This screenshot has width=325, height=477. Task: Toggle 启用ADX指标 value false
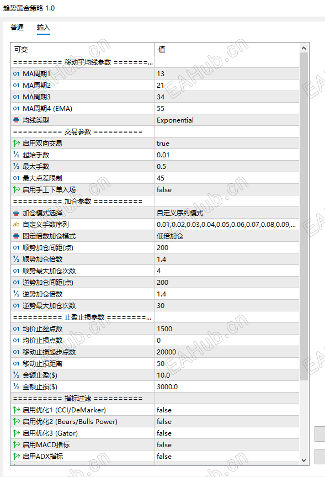[227, 457]
